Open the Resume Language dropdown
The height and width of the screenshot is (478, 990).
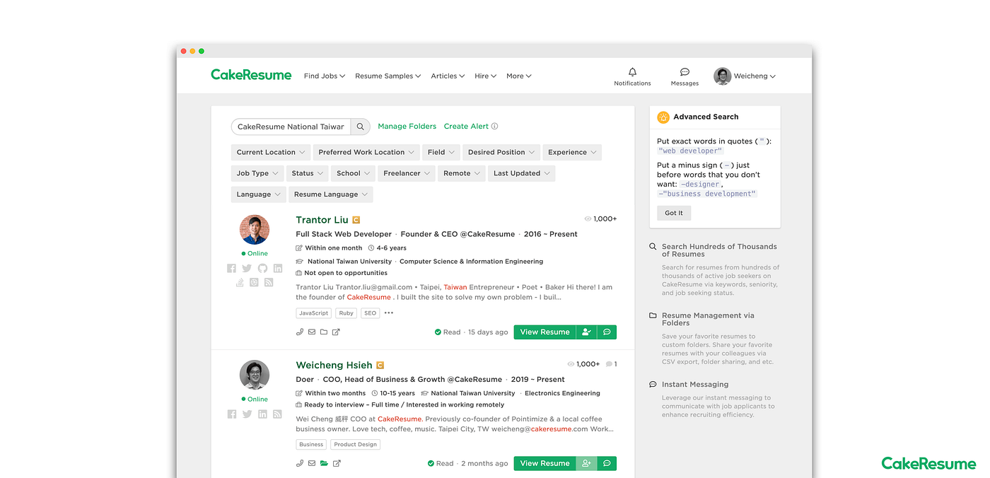[x=331, y=194]
